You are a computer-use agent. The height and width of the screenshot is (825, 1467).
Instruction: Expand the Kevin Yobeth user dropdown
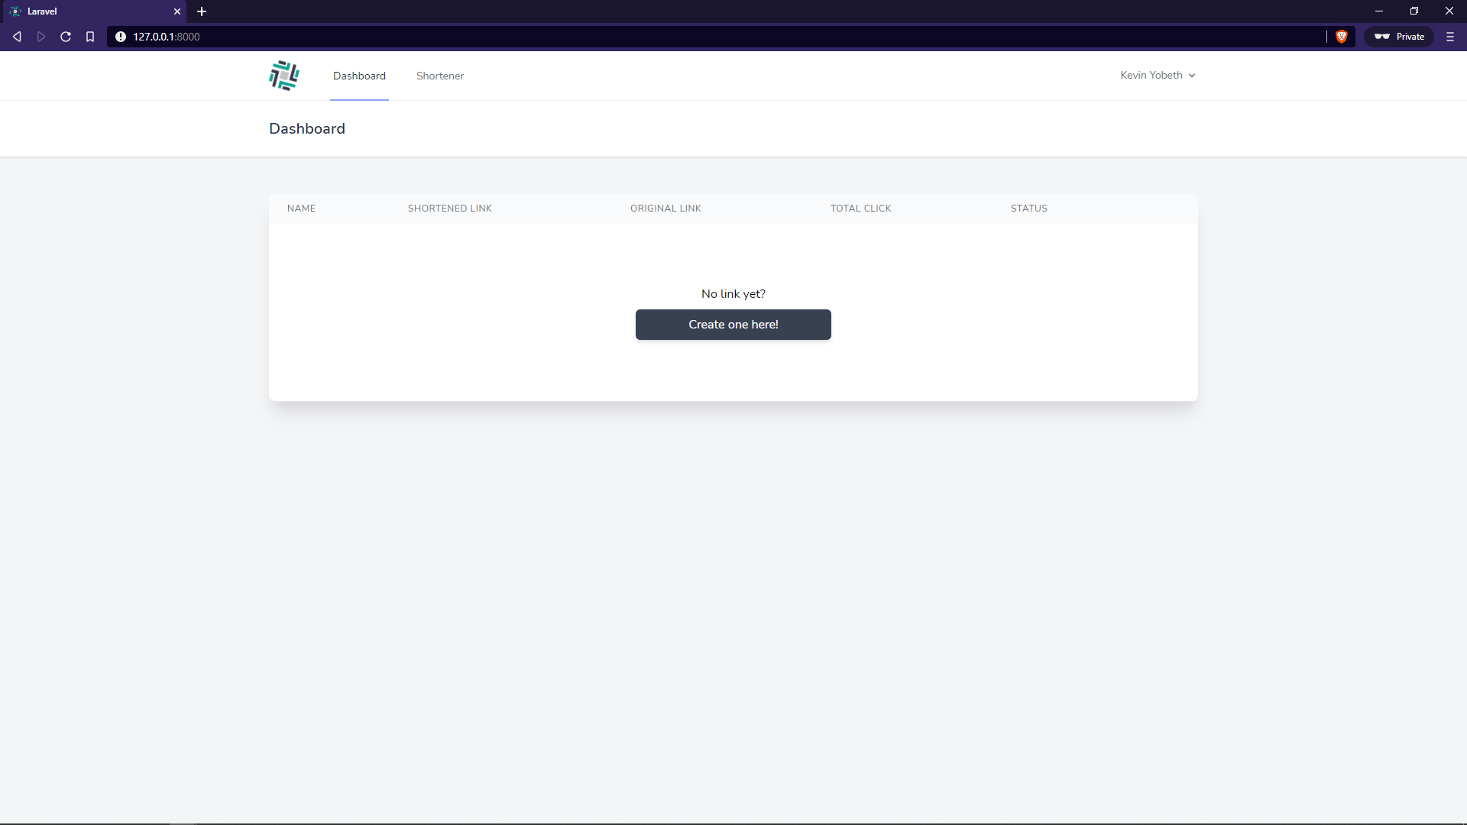pyautogui.click(x=1157, y=75)
